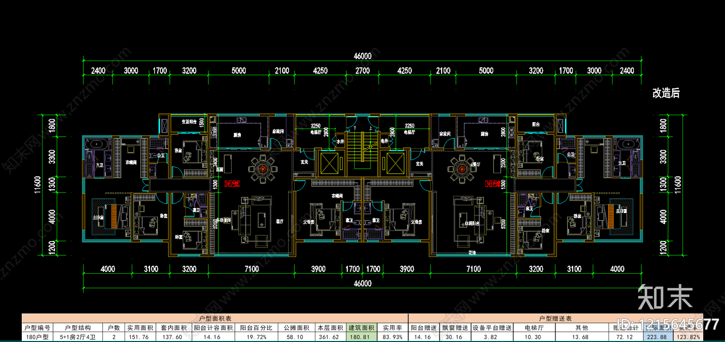
Task: Select the right round dining table symbol
Action: pos(462,169)
